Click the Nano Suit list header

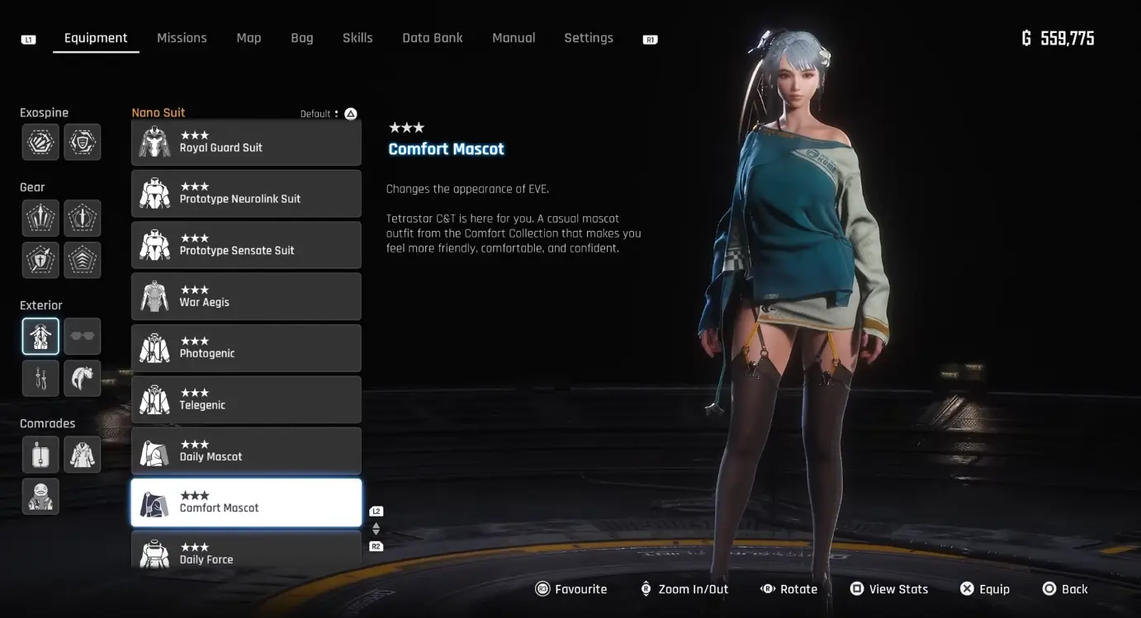159,112
